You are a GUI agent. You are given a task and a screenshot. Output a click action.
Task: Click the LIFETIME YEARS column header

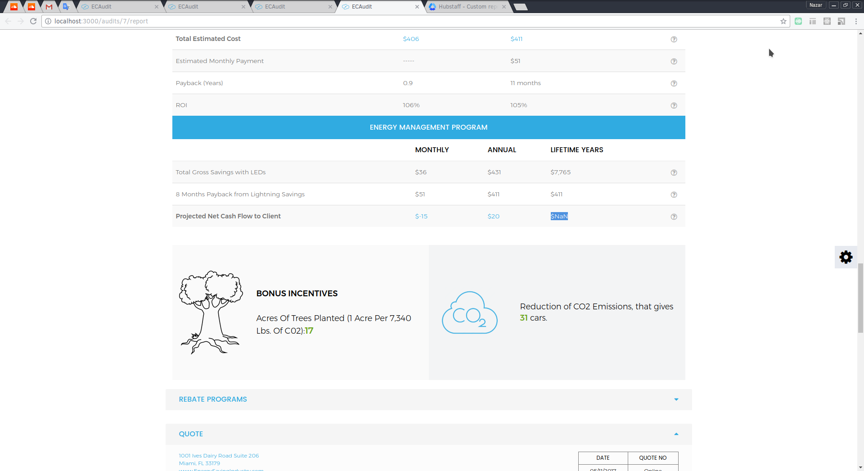tap(577, 150)
